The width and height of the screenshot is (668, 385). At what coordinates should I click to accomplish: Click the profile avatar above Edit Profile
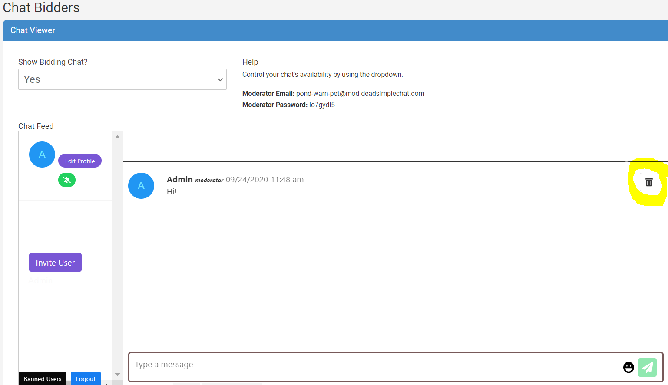pyautogui.click(x=42, y=154)
